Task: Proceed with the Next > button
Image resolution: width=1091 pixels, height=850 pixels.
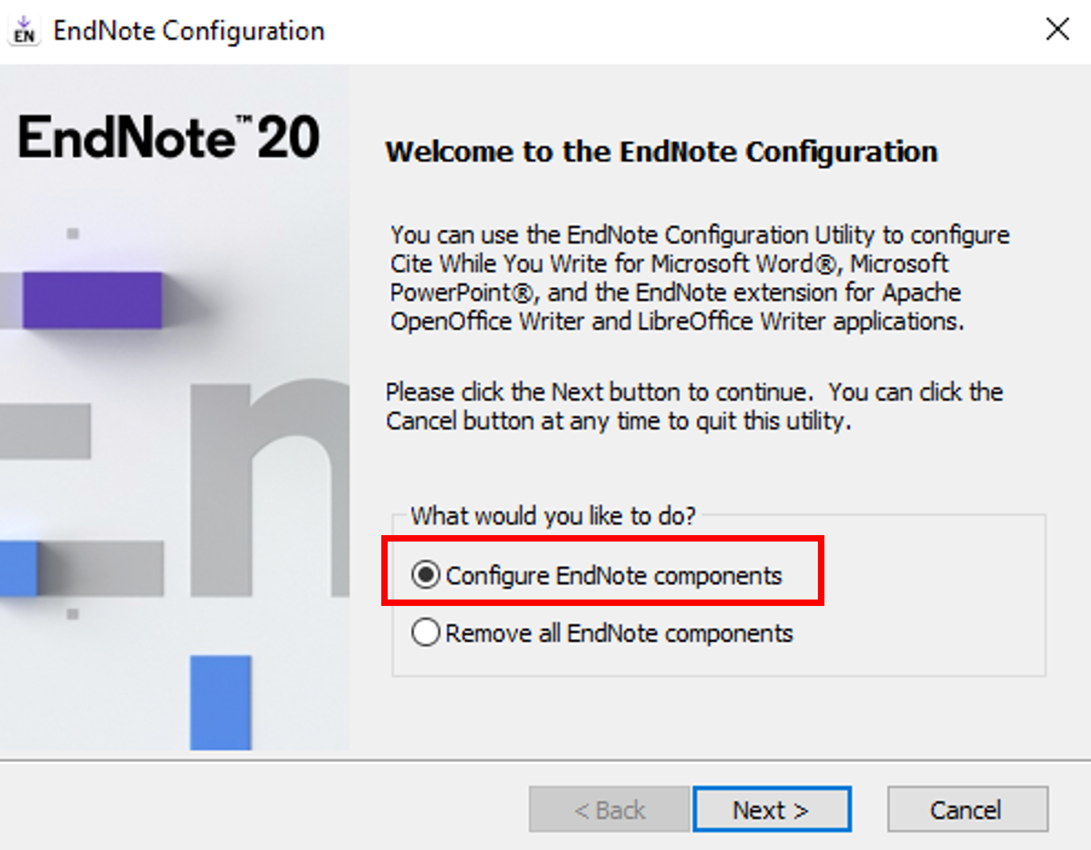Action: pos(772,809)
